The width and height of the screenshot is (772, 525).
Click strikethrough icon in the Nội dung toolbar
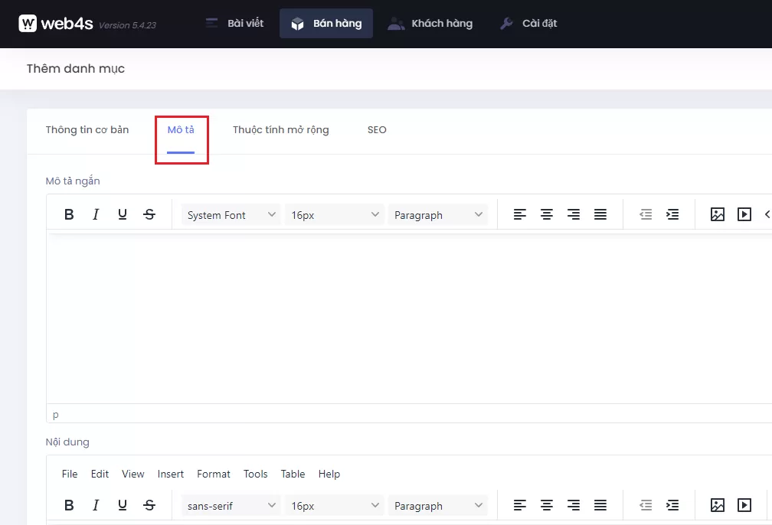tap(149, 505)
